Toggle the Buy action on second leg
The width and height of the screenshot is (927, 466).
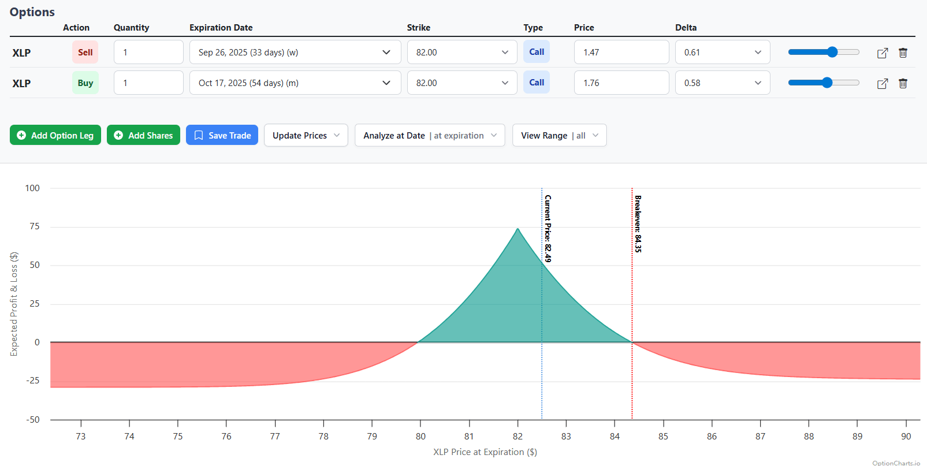pos(85,83)
